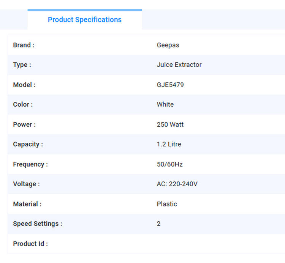Select the 1.2 Litre value
The image size is (285, 263).
169,144
